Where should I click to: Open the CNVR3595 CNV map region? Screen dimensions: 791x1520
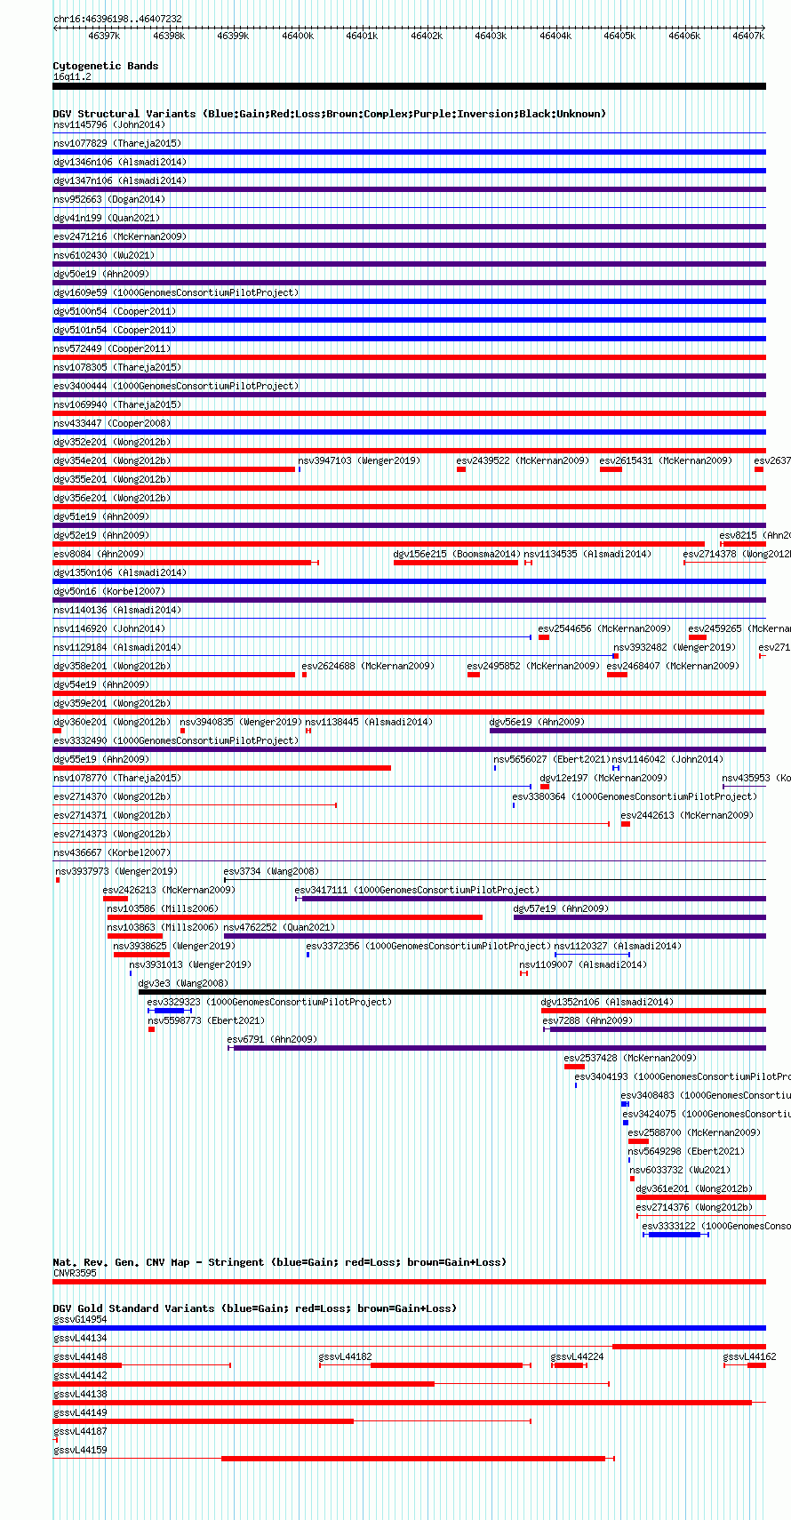tap(409, 1282)
